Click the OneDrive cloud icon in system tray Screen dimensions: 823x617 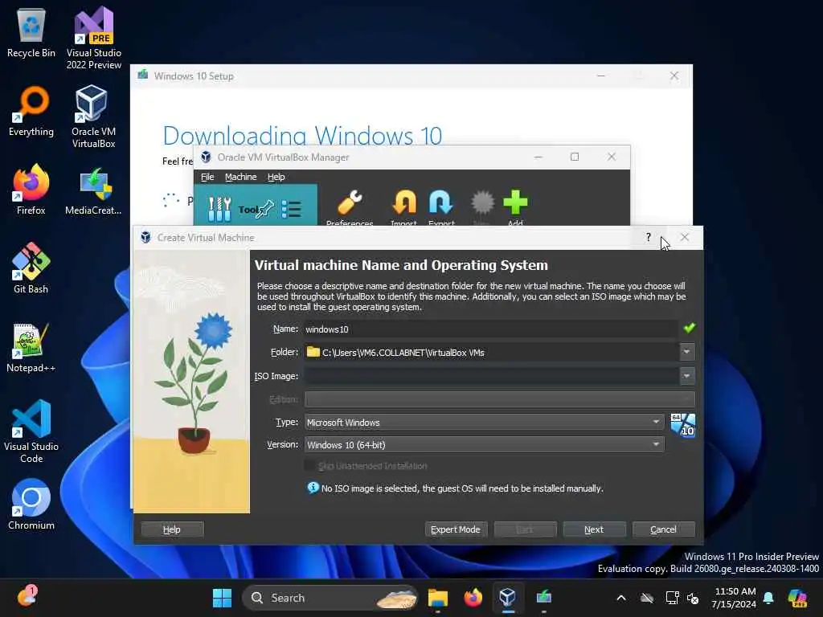tap(647, 598)
